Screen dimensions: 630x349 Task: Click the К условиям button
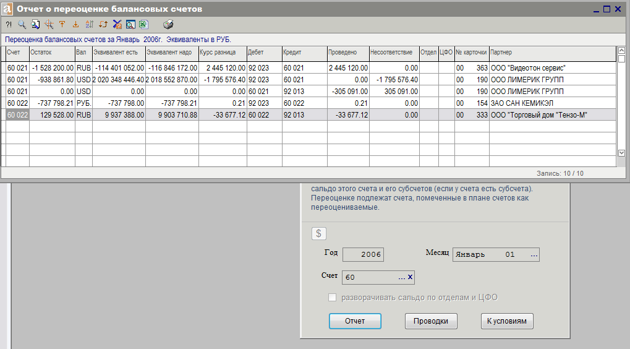(x=507, y=321)
